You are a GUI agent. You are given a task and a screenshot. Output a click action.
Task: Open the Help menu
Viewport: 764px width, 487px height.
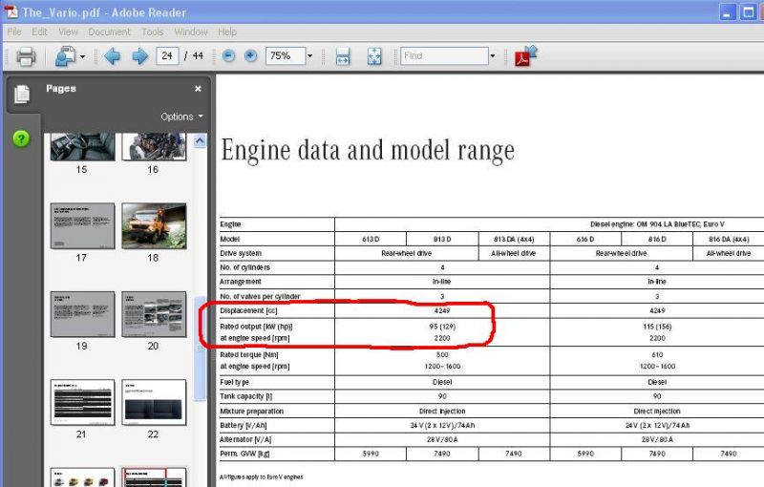click(227, 32)
